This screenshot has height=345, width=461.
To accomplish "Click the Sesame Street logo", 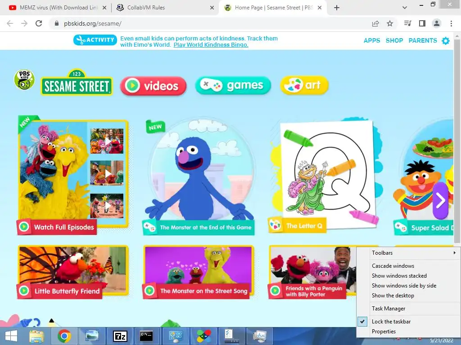I will point(77,83).
